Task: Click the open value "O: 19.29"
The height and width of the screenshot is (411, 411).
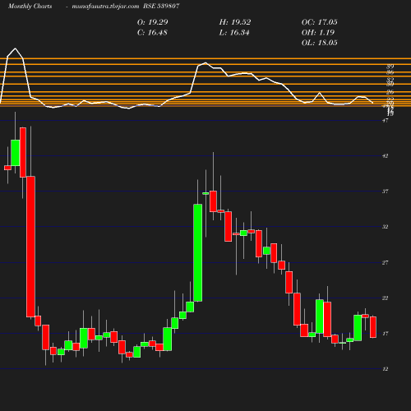Action: click(x=152, y=22)
